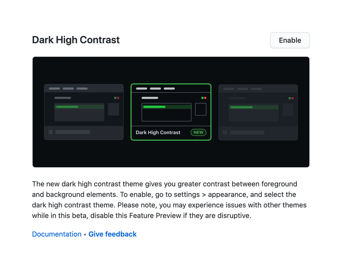Click the green dot in right preview
342x269 pixels.
point(290,97)
